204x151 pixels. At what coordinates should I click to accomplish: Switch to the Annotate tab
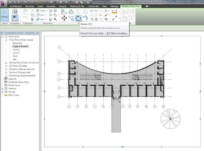click(51, 6)
